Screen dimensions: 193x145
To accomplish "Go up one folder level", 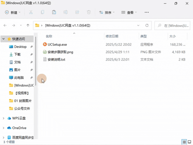I will 28,25.
